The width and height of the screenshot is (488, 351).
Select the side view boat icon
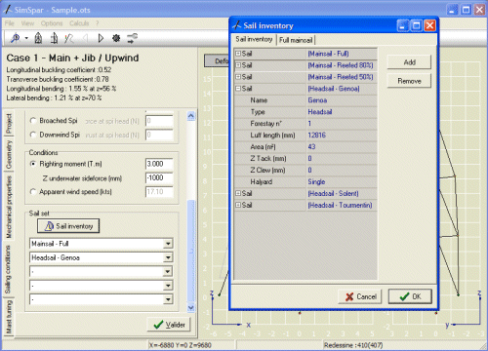54,38
